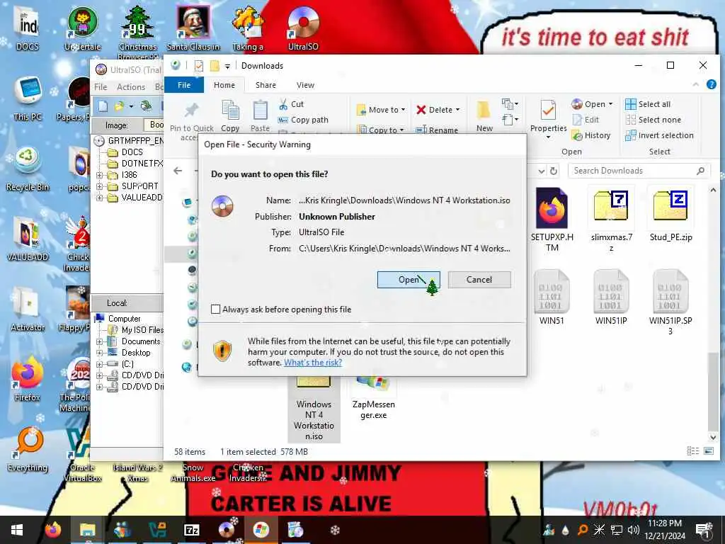Select Windows NT 4 Workstation.iso file
The height and width of the screenshot is (544, 725).
point(314,409)
